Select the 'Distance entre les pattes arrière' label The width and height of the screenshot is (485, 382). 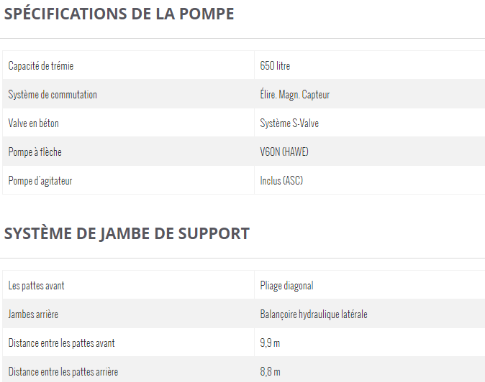(x=63, y=372)
